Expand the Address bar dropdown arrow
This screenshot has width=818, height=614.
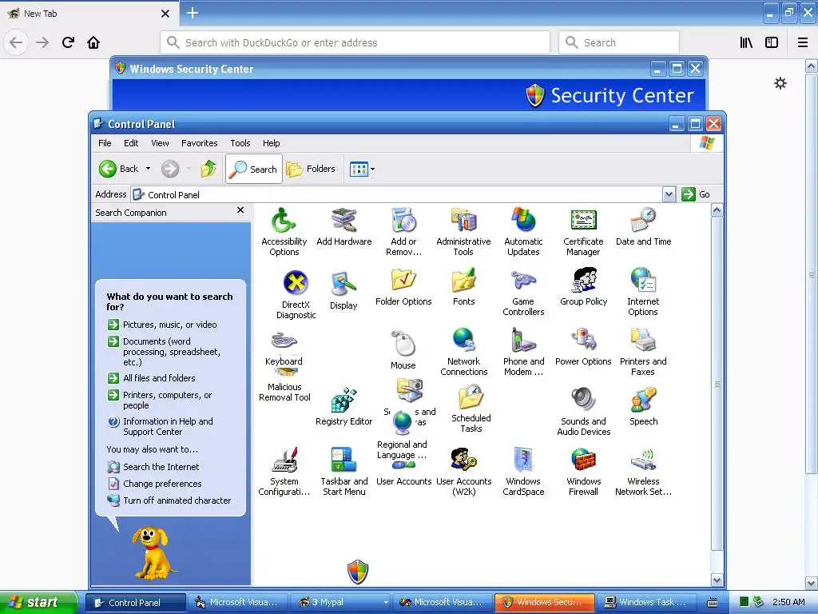click(x=669, y=195)
